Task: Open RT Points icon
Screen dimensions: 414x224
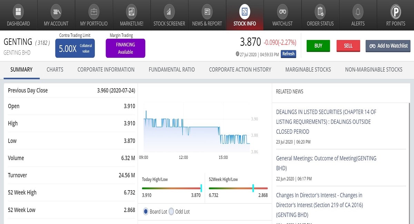Action: point(396,12)
